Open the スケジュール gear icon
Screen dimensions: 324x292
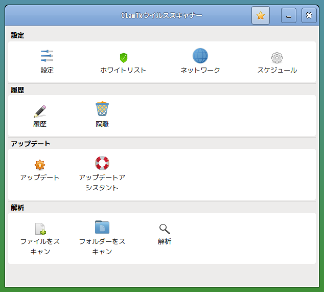[x=277, y=58]
